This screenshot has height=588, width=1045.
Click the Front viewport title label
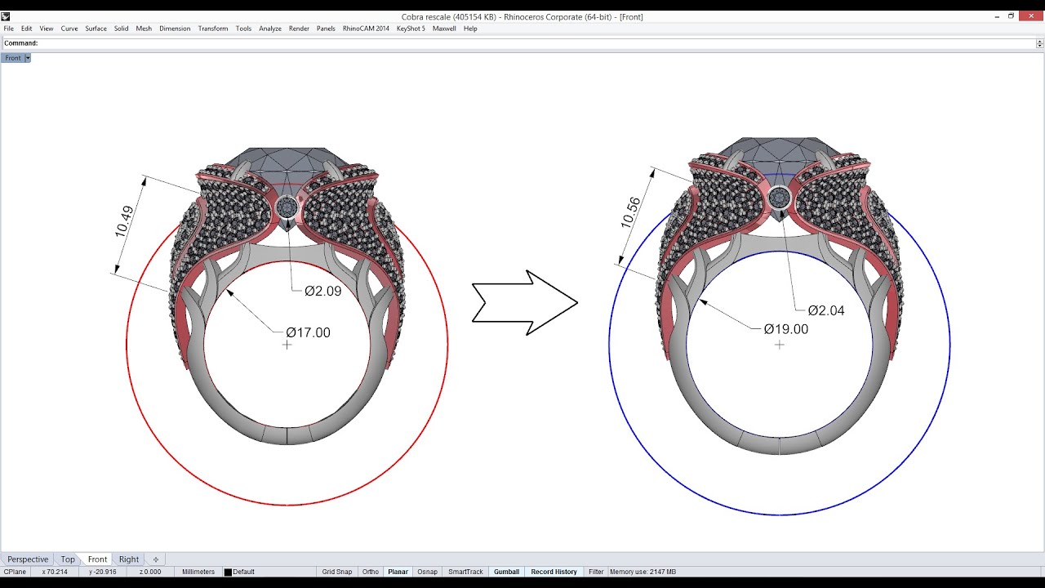[13, 58]
